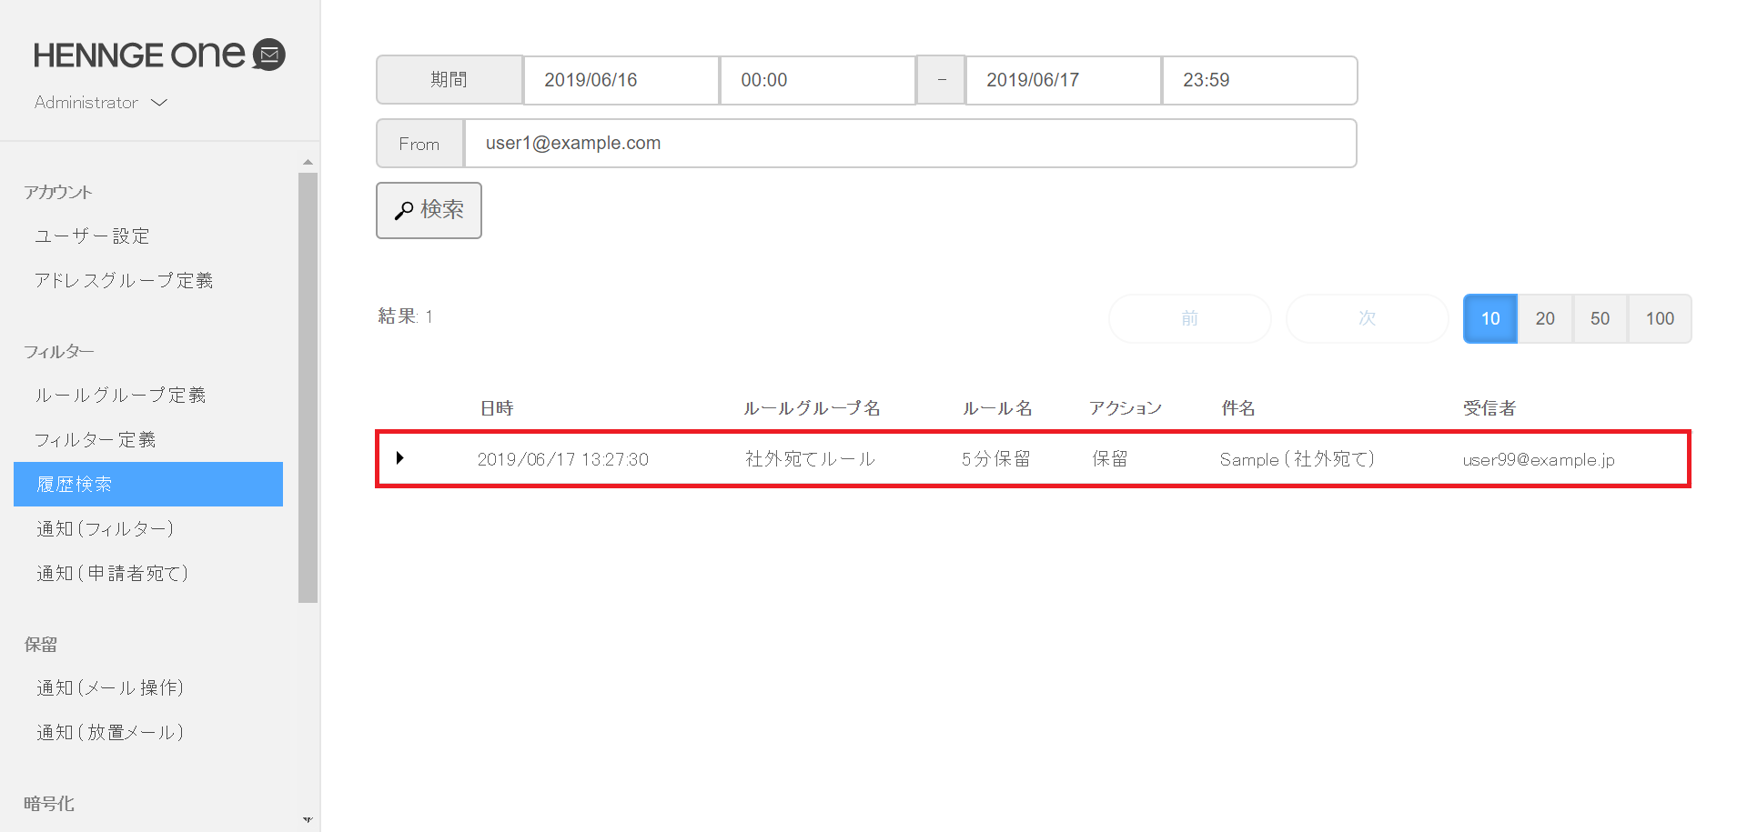Image resolution: width=1747 pixels, height=832 pixels.
Task: Open 通知(メール操作) under 保留
Action: pos(110,688)
